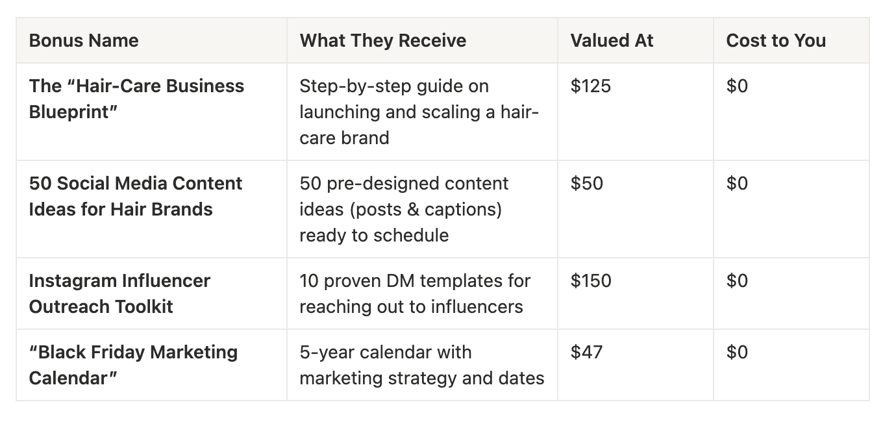Image resolution: width=896 pixels, height=422 pixels.
Task: Click the "Valued At" column header
Action: 612,41
